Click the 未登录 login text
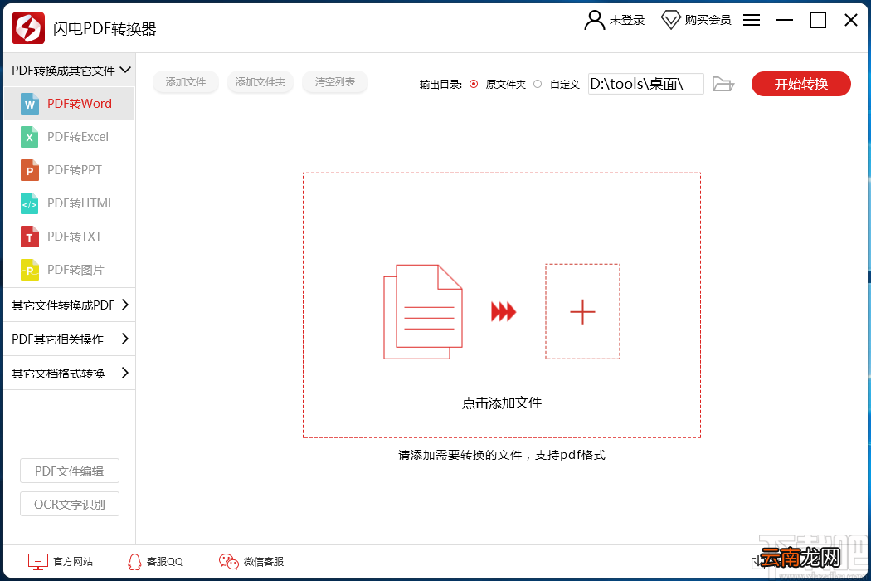This screenshot has width=871, height=581. coord(627,20)
